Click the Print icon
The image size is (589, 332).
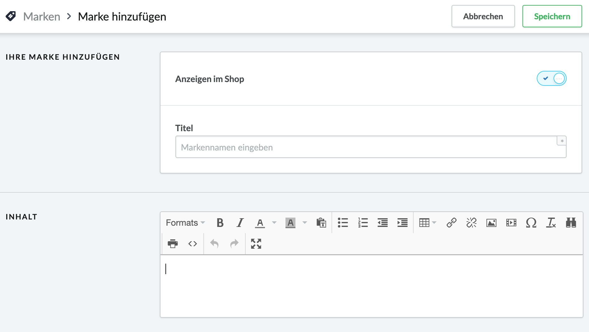(173, 244)
